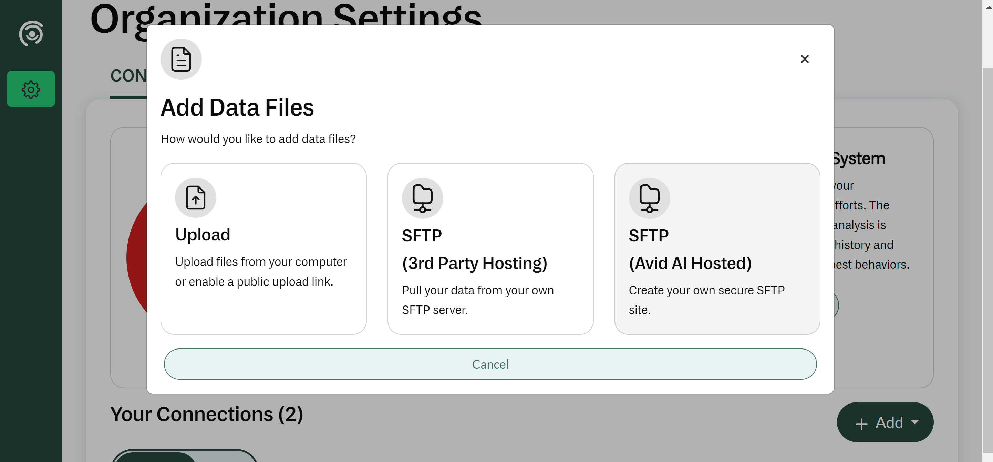Open settings via the sidebar gear icon
Image resolution: width=993 pixels, height=462 pixels.
pos(31,89)
